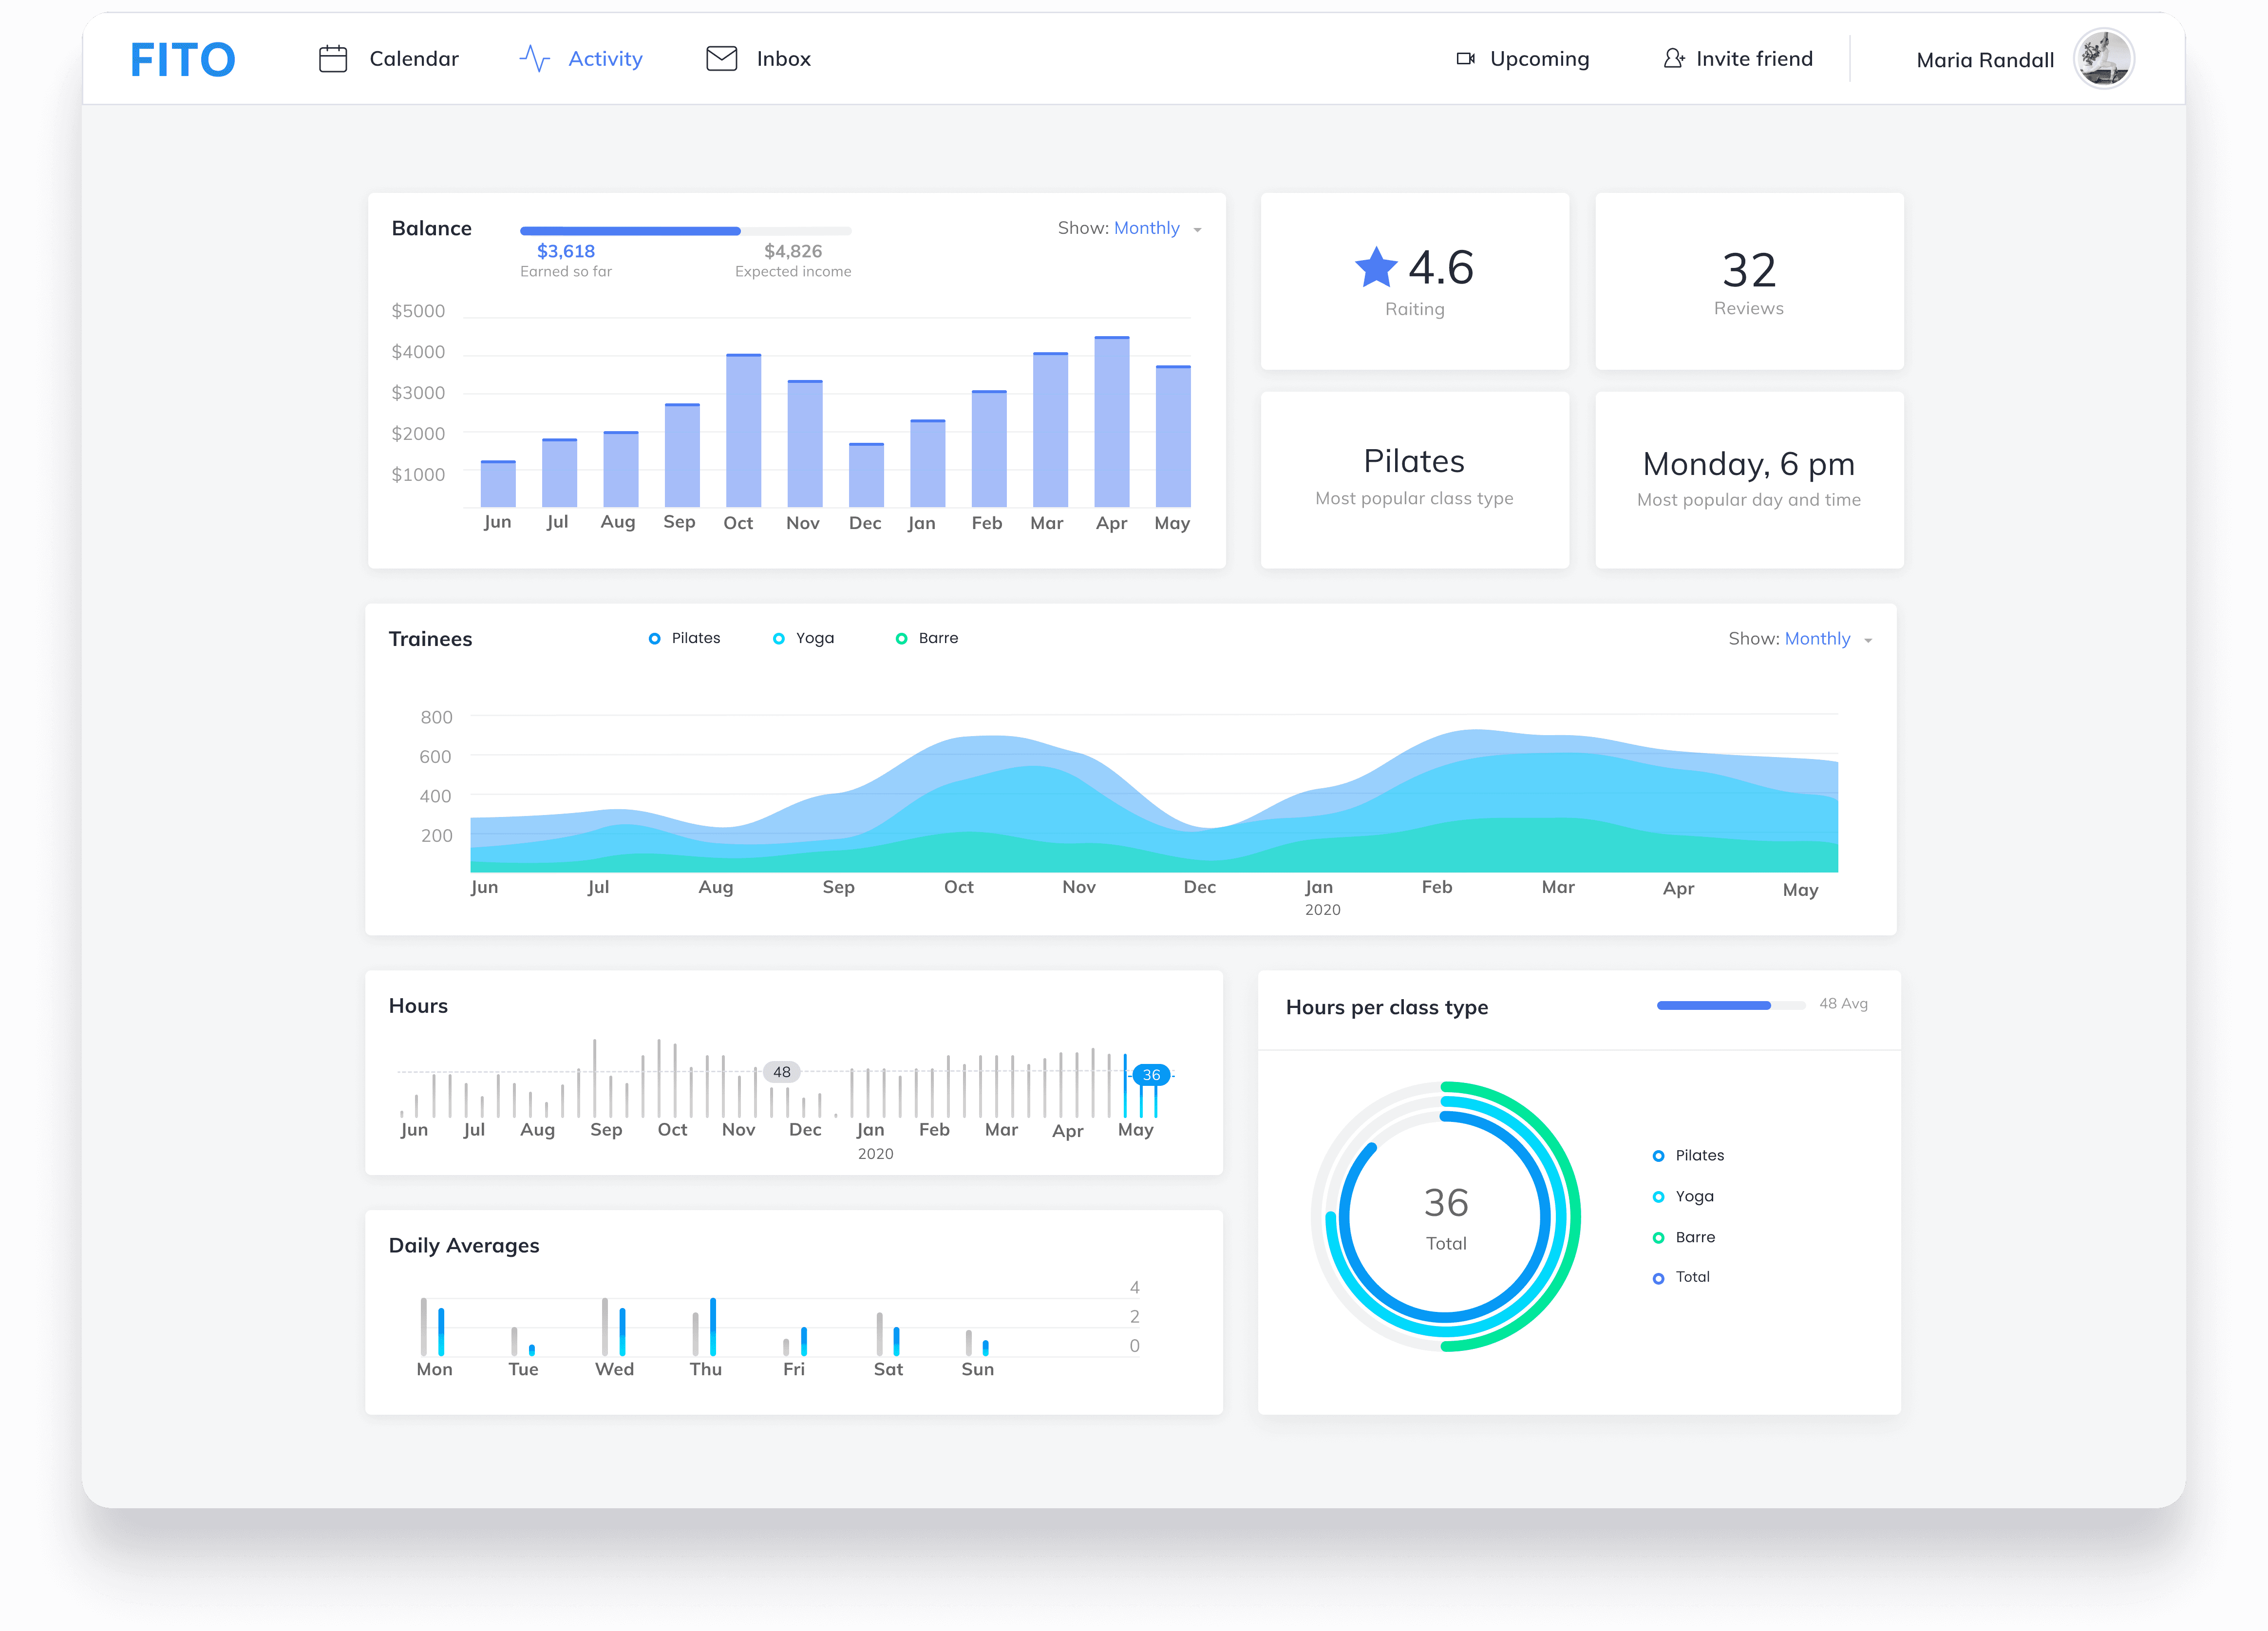Click the Maria Randall username

[1985, 60]
